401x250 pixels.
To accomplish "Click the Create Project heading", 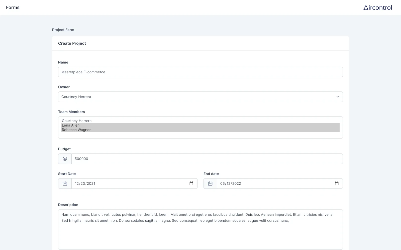I will coord(72,43).
